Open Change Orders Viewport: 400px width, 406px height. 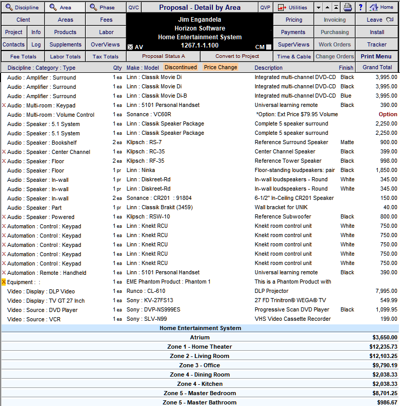point(335,56)
